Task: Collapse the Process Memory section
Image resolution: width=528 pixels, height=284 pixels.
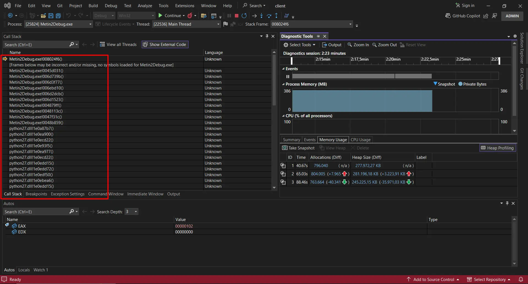Action: (x=284, y=84)
